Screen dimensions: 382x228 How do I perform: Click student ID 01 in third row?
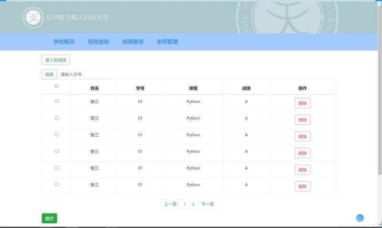pyautogui.click(x=140, y=135)
